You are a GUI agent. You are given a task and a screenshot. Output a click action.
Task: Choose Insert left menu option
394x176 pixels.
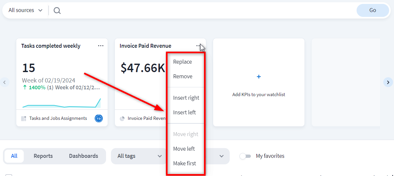point(184,113)
